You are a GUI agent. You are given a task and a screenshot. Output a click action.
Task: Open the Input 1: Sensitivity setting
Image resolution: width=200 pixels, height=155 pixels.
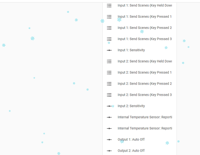pos(131,50)
